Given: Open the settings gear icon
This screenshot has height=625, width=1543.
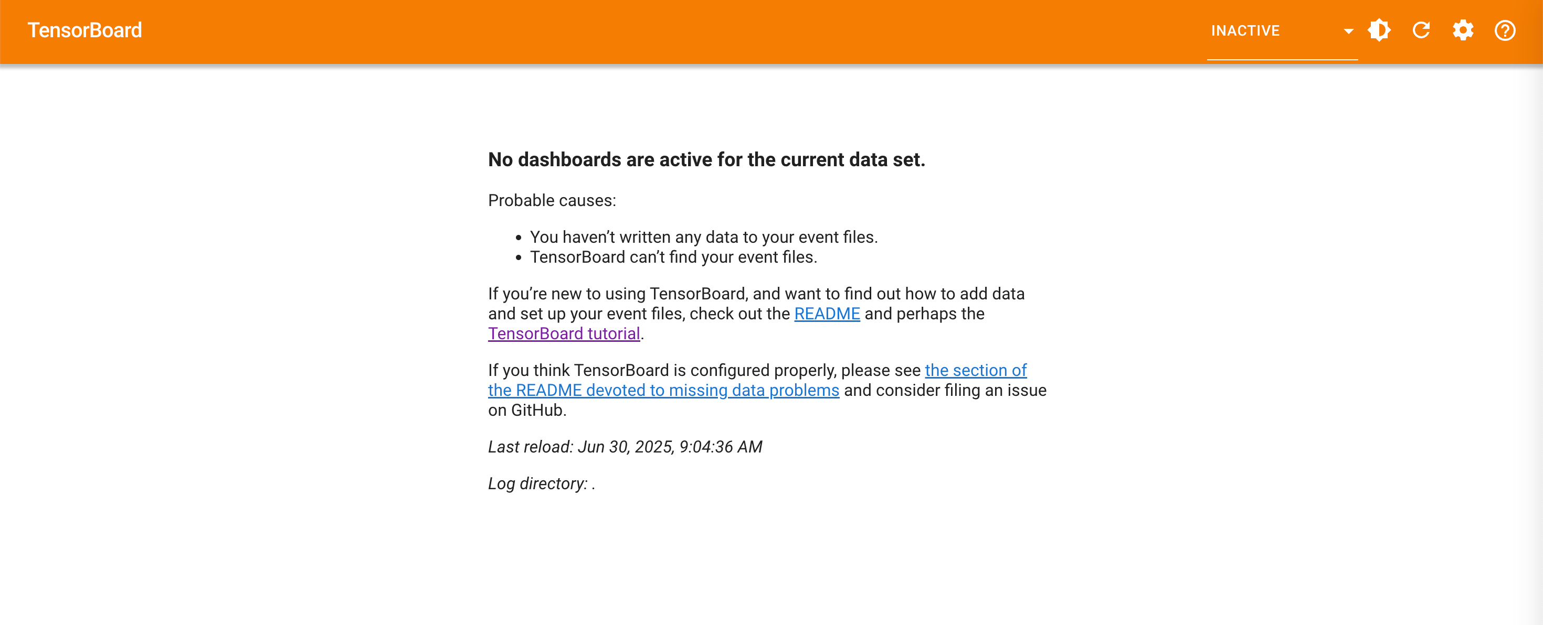Looking at the screenshot, I should [x=1463, y=30].
